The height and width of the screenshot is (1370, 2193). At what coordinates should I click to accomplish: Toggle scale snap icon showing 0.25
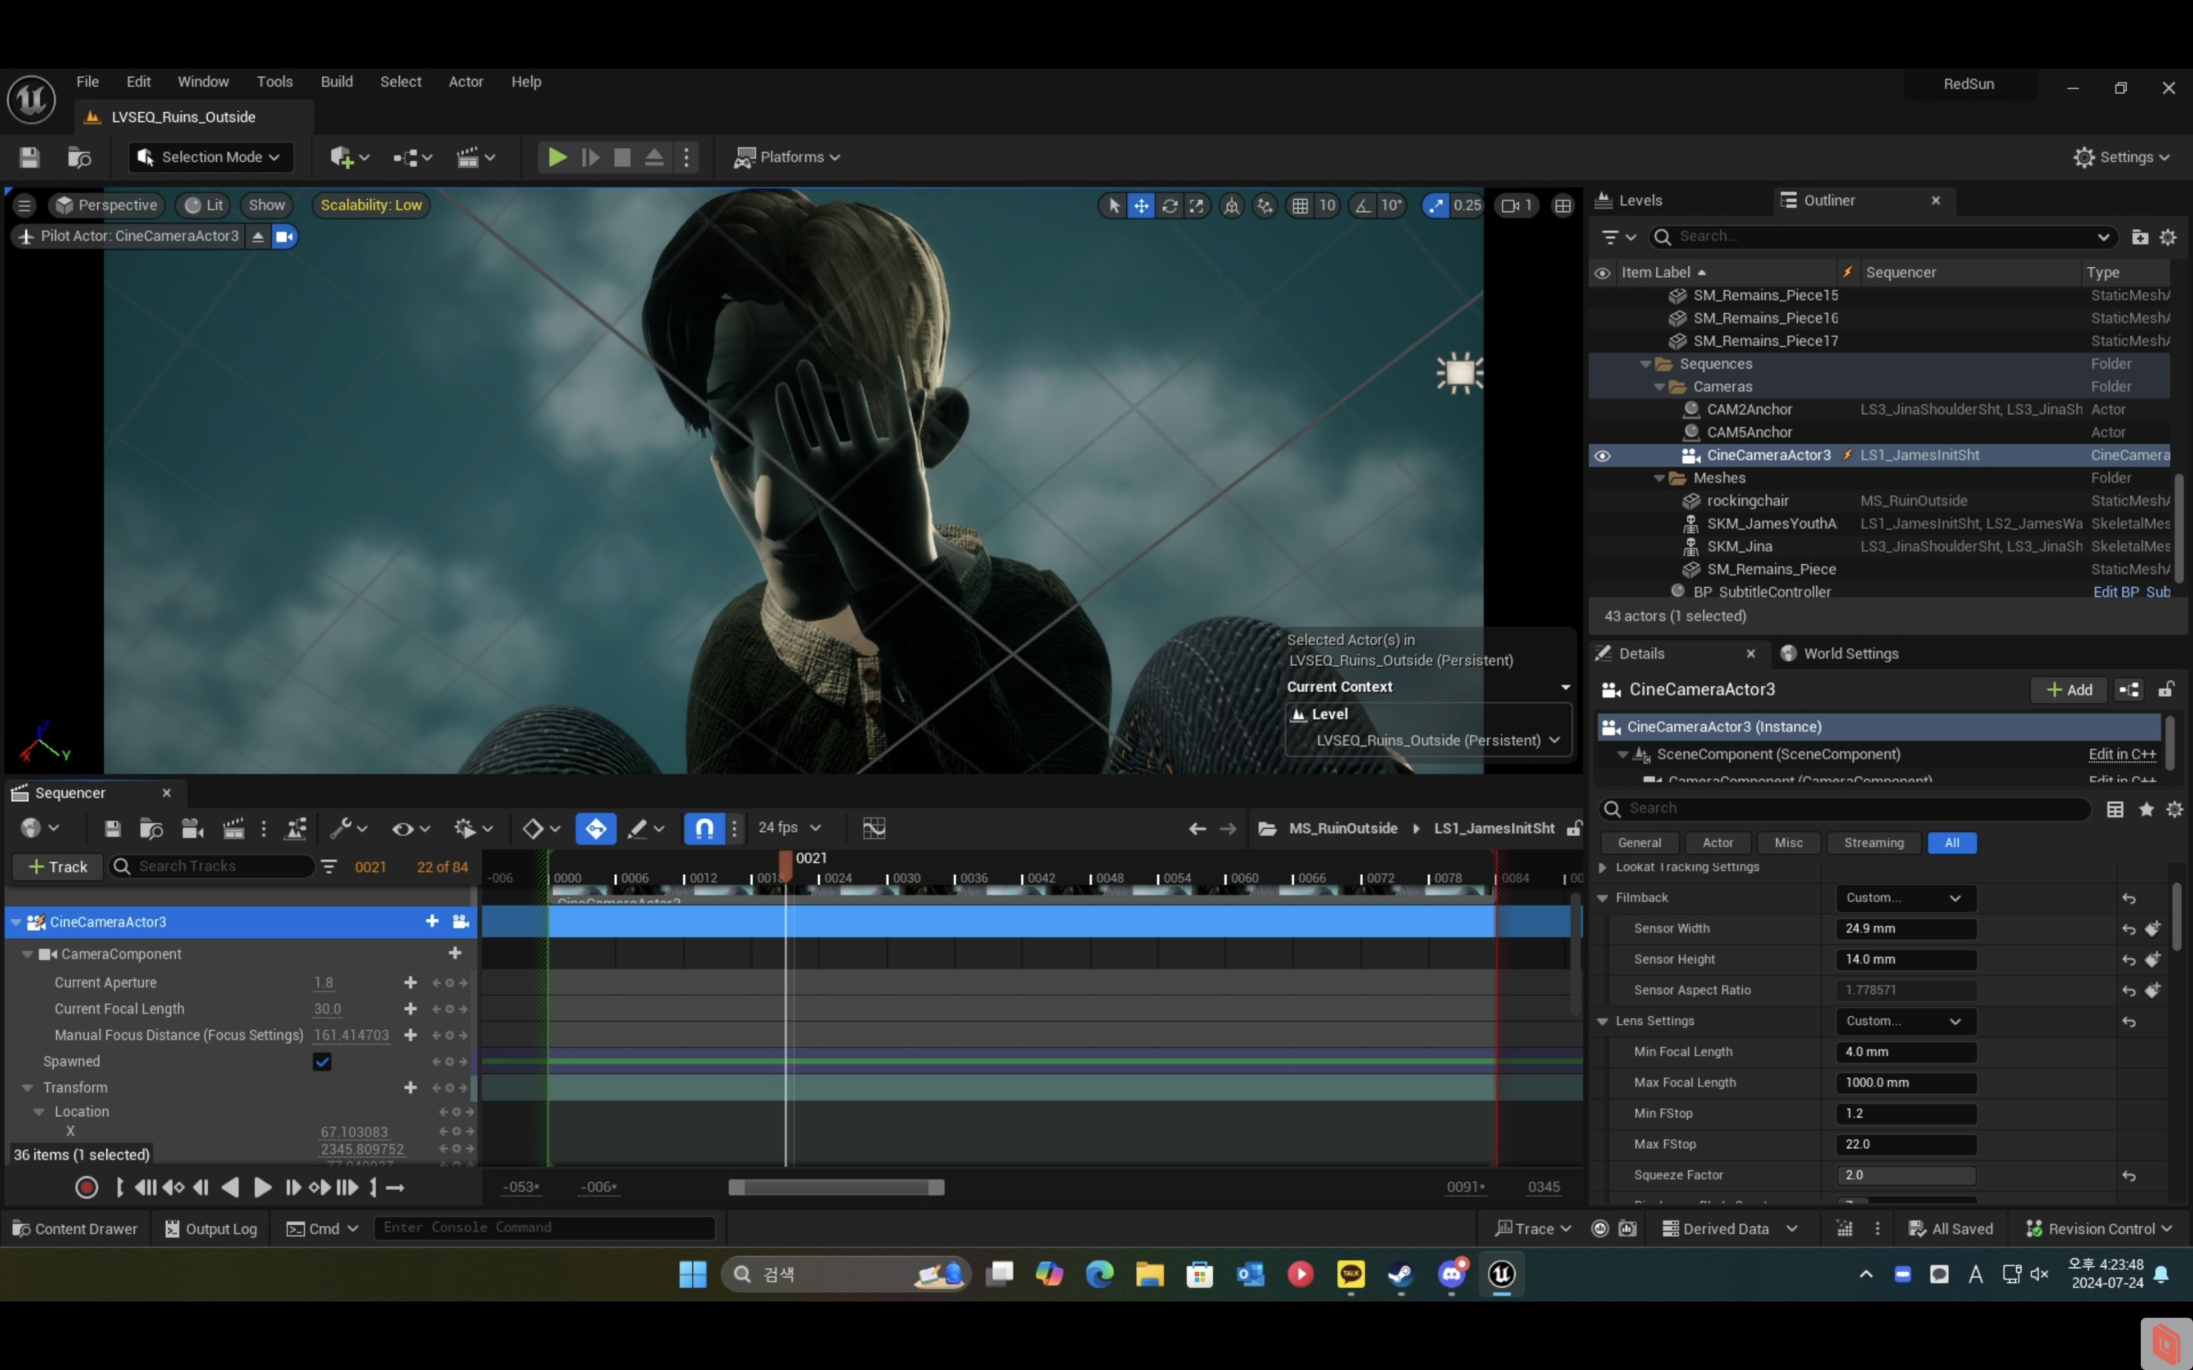(x=1437, y=205)
